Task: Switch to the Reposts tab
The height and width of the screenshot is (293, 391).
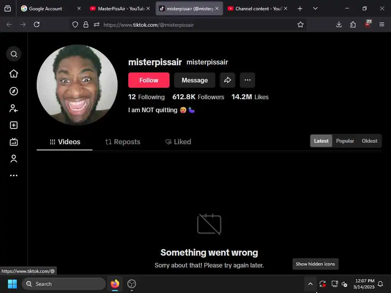Action: tap(123, 142)
